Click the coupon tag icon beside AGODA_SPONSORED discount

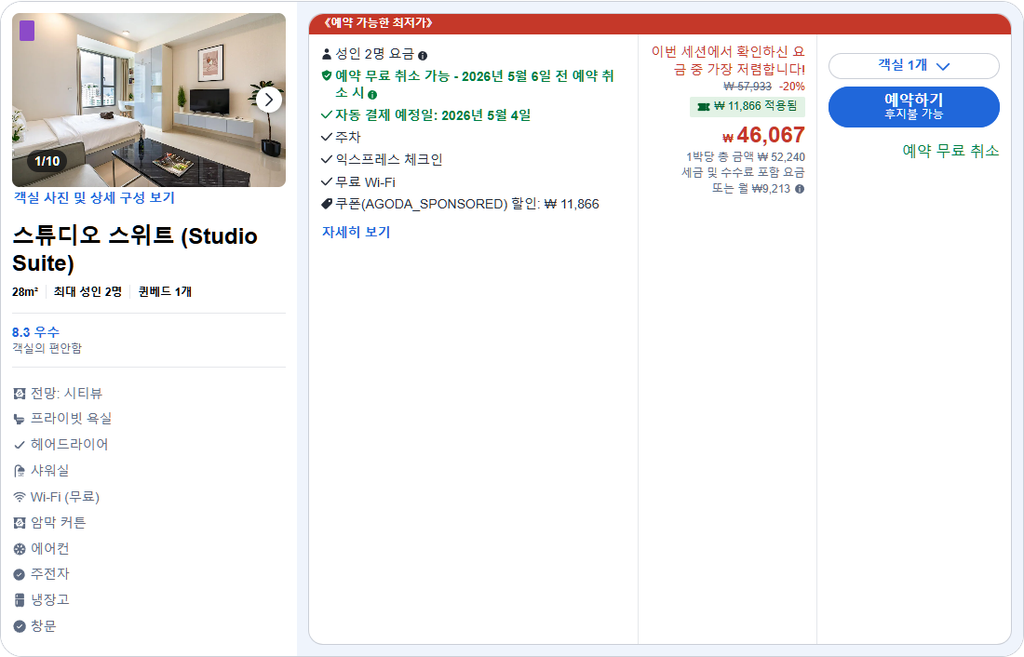click(326, 204)
